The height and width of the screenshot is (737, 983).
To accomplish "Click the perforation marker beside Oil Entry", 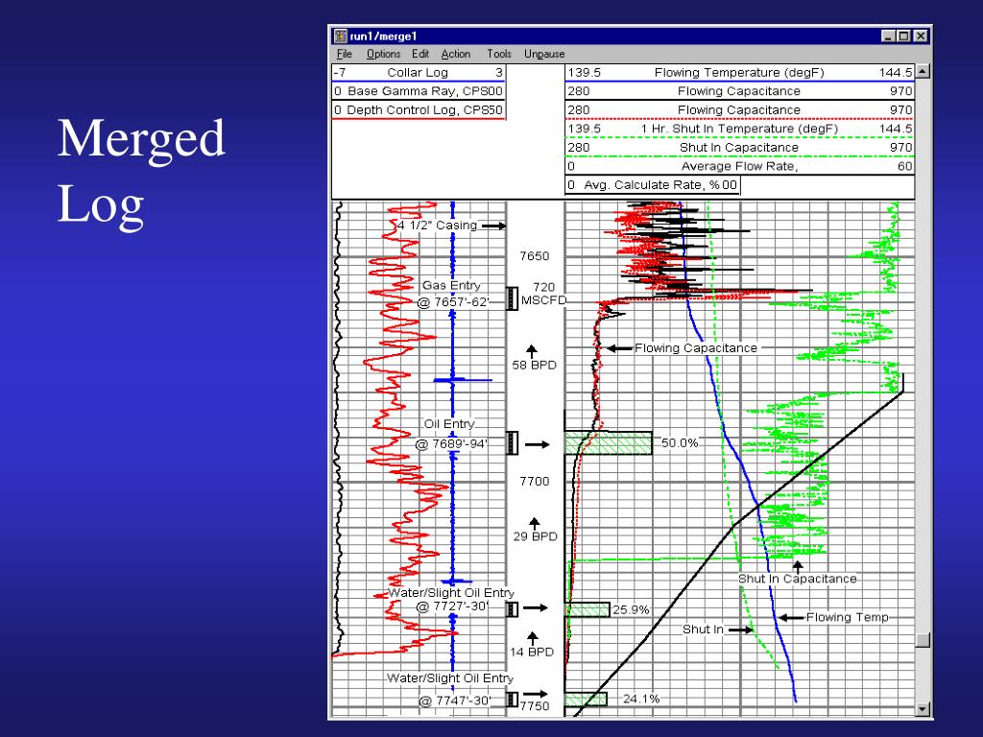I will click(513, 442).
